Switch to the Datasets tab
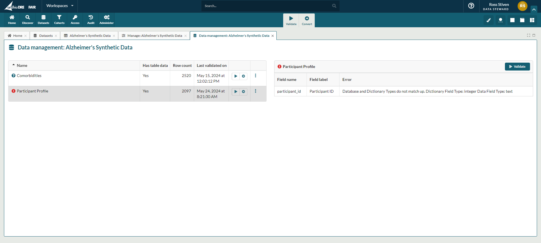The width and height of the screenshot is (541, 243). 46,36
